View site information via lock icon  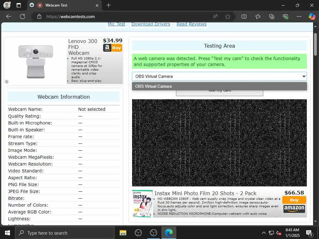[x=39, y=17]
